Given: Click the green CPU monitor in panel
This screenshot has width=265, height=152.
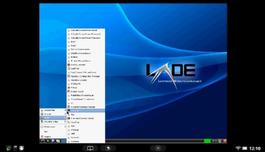Looking at the screenshot, I should pyautogui.click(x=207, y=141).
